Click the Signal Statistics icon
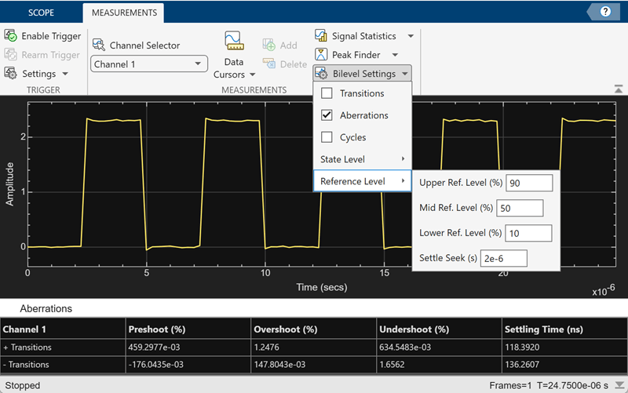 click(x=321, y=35)
